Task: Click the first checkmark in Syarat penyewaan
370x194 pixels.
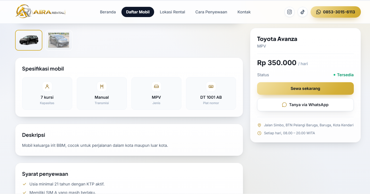Action: click(24, 184)
